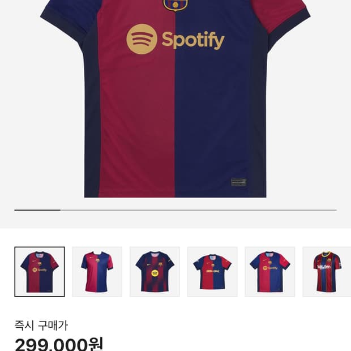Click the FC Barcelona crest on main jersey
Screen dimensions: 351x351
(x=174, y=5)
